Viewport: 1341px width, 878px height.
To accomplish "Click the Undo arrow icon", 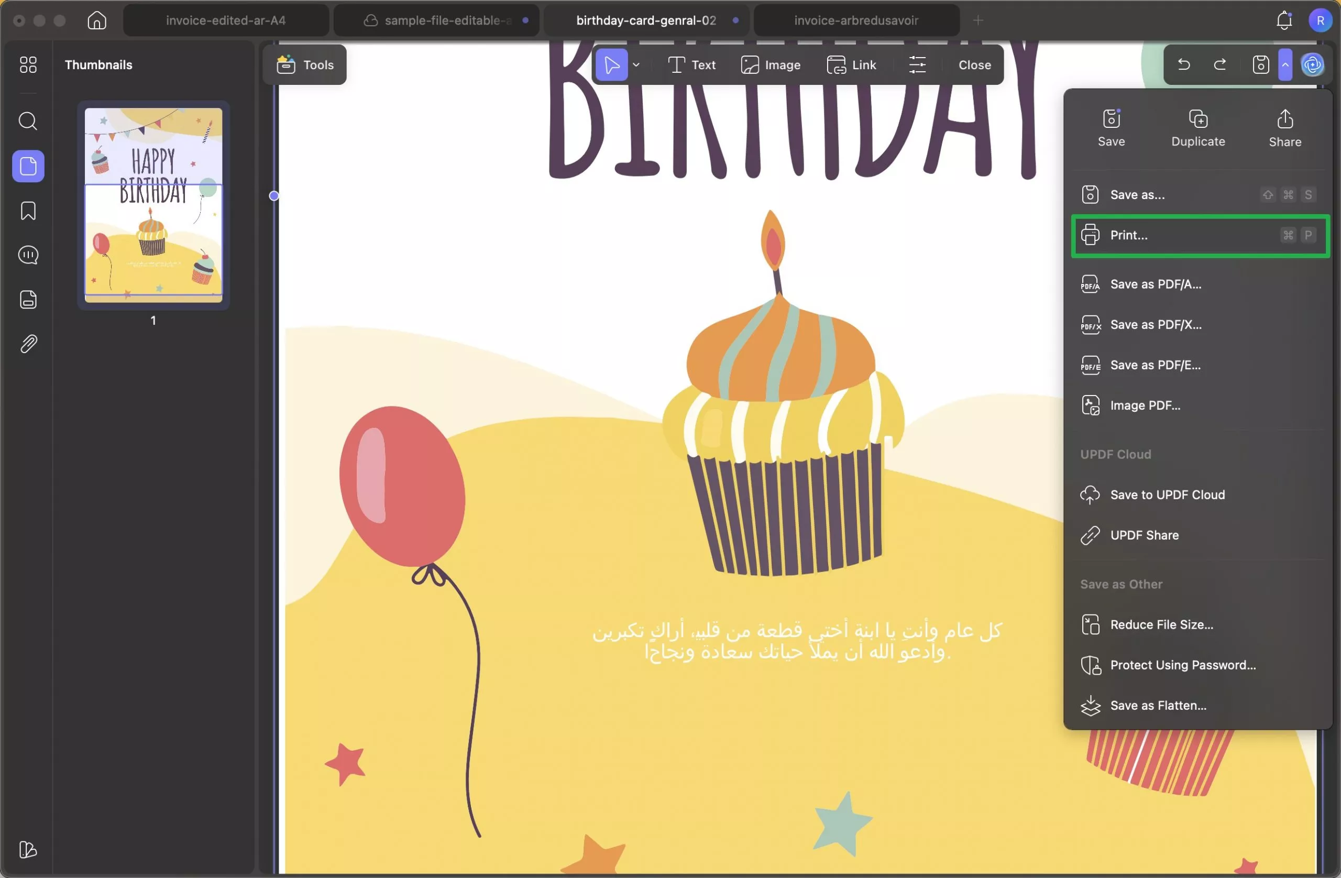I will (x=1184, y=65).
